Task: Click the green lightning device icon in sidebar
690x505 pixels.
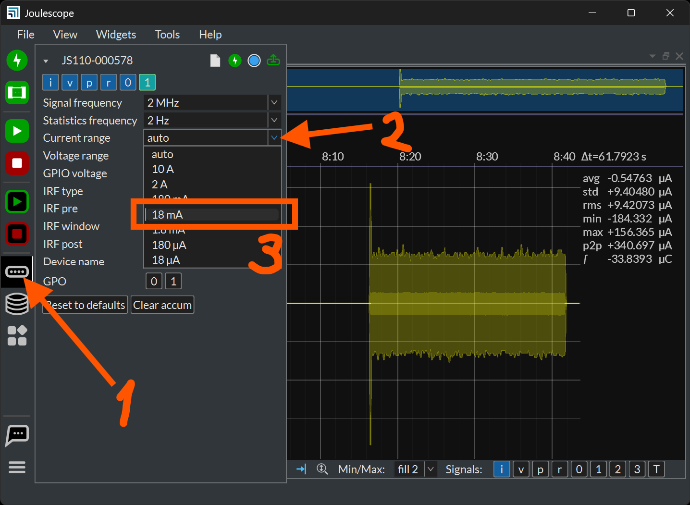Action: 17,61
